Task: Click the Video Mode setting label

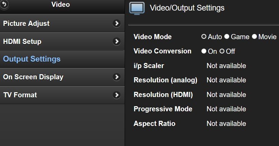Action: [153, 37]
